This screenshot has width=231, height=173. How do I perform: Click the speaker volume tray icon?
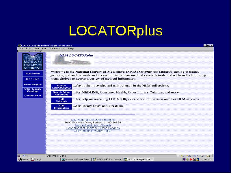[x=187, y=159]
